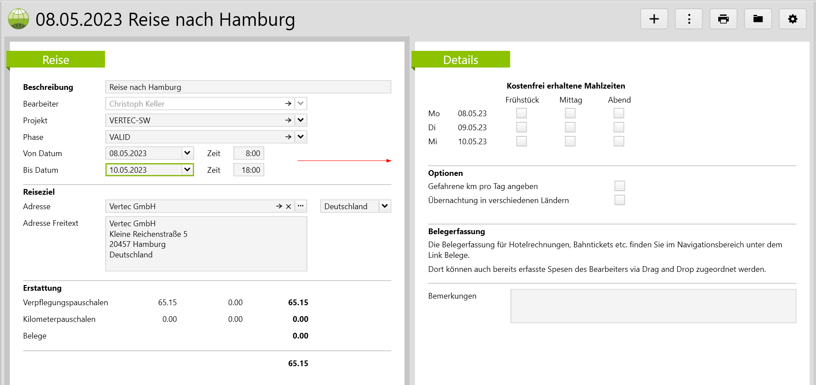This screenshot has width=816, height=385.
Task: Select the Reise tab header
Action: (x=56, y=60)
